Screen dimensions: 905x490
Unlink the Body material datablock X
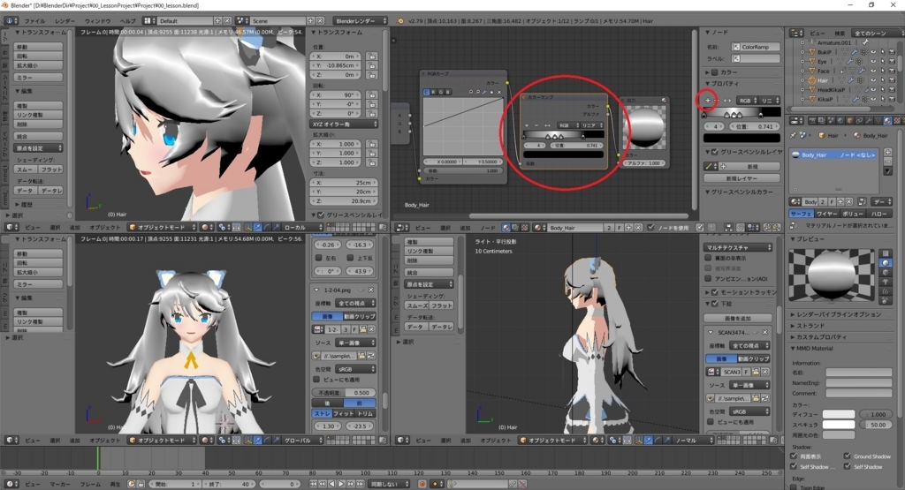click(849, 202)
